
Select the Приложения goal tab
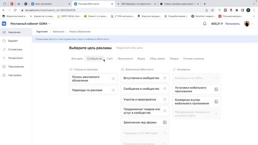[125, 58]
